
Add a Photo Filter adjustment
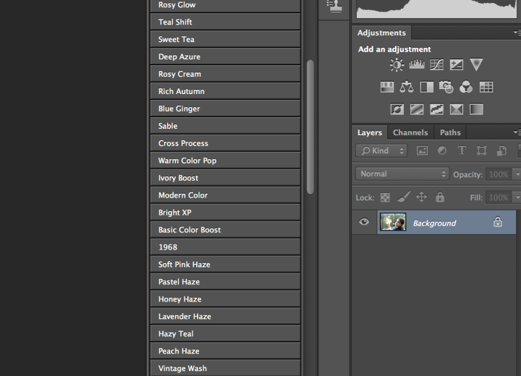446,87
